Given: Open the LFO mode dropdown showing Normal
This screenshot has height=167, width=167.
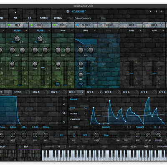Looking at the screenshot, I should 79,99.
